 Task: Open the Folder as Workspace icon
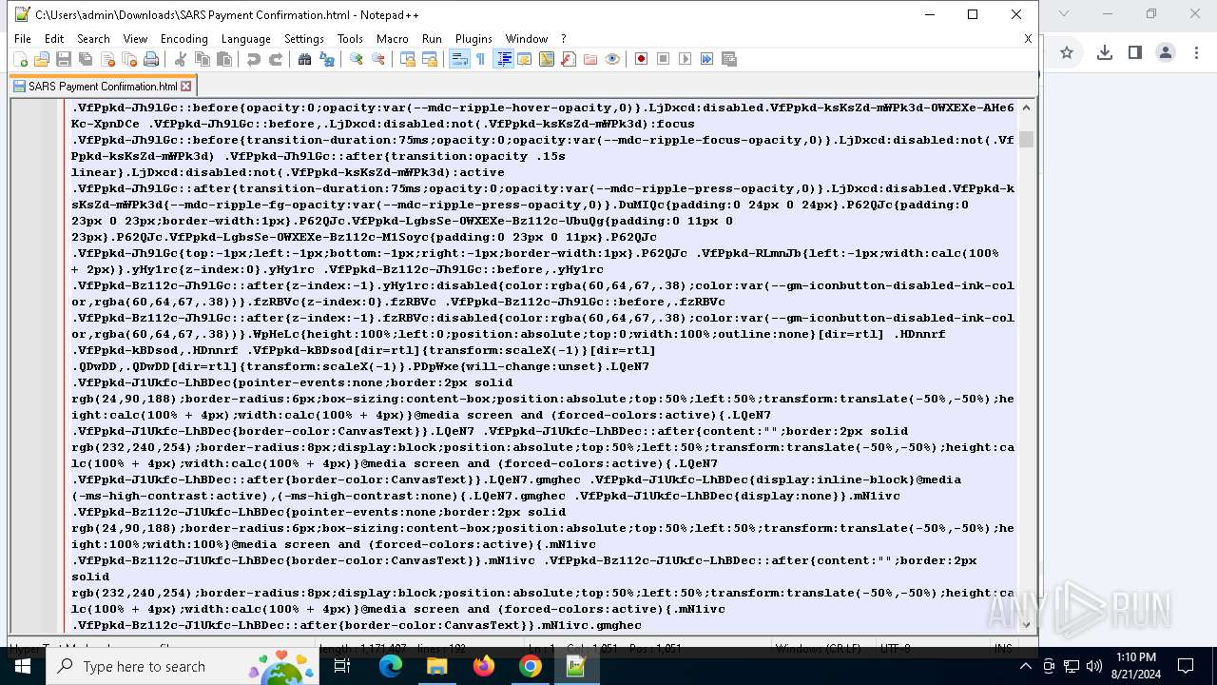point(590,59)
